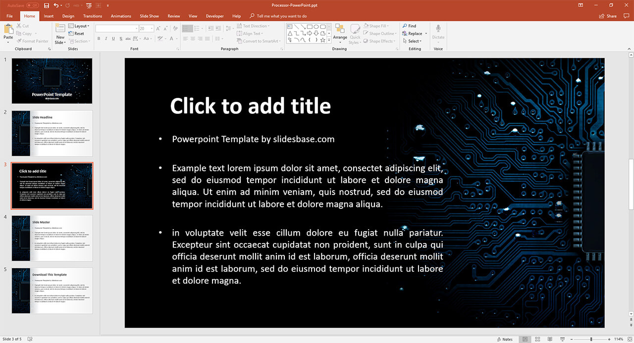Switch to the Design tab
The height and width of the screenshot is (343, 634).
(68, 16)
